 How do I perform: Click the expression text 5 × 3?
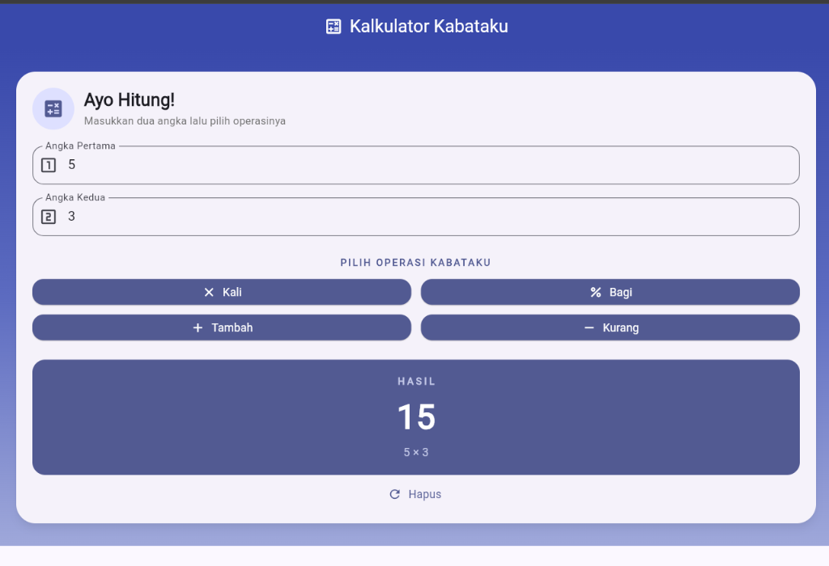(x=416, y=453)
